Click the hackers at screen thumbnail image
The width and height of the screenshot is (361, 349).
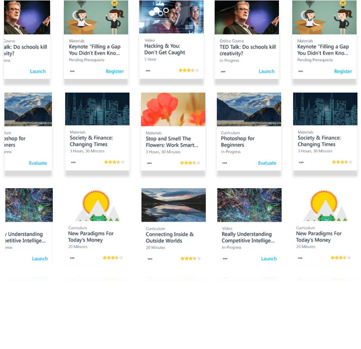pyautogui.click(x=171, y=17)
